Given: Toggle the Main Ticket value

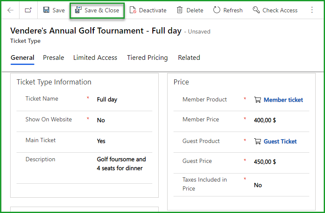Looking at the screenshot, I should tap(101, 141).
